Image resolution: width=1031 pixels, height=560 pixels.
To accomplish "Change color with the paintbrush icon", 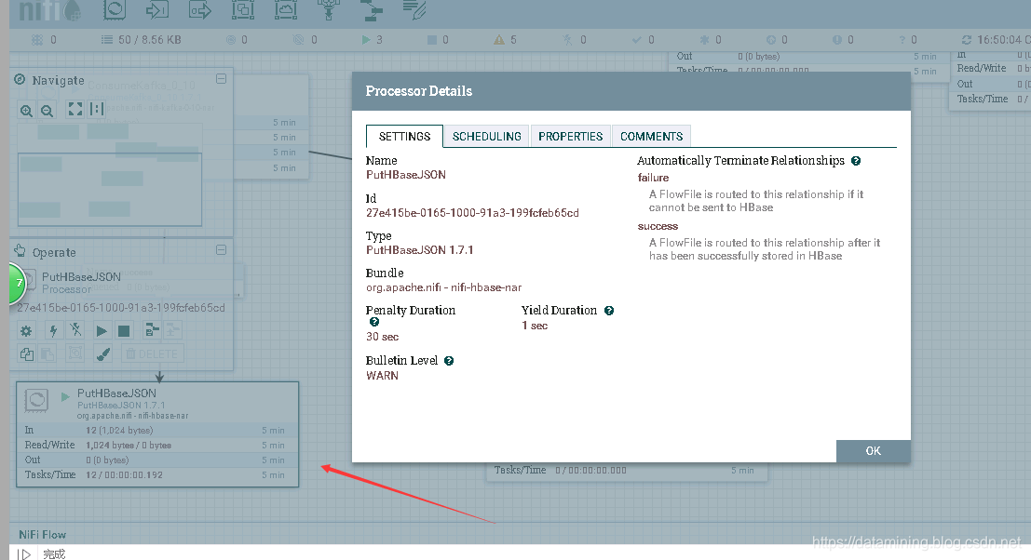I will [103, 353].
